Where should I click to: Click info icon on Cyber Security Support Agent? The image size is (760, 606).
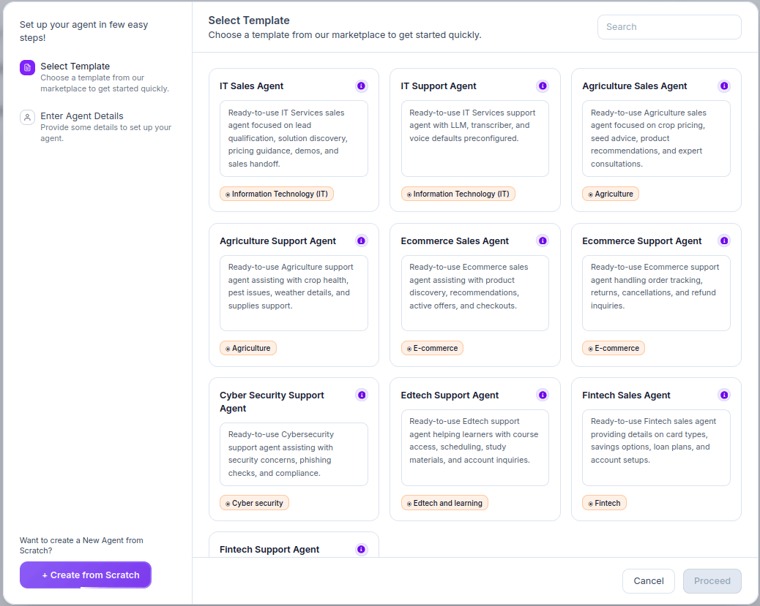[361, 395]
